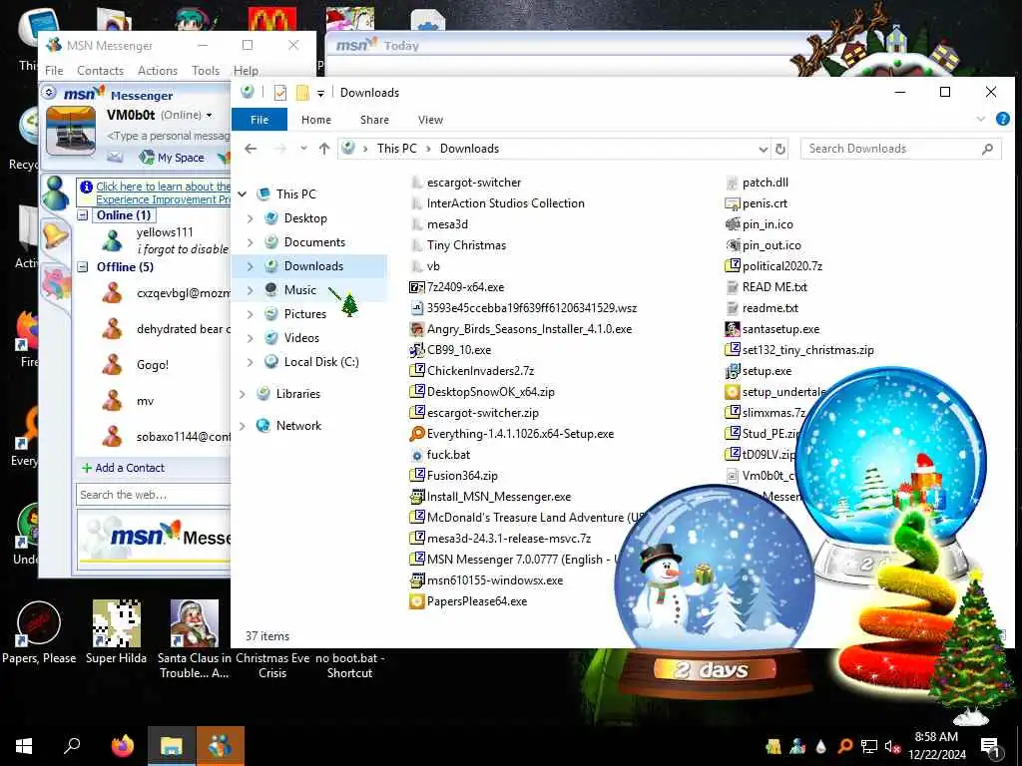The image size is (1022, 766).
Task: Click the properties checkmark quick access icon
Action: 280,93
